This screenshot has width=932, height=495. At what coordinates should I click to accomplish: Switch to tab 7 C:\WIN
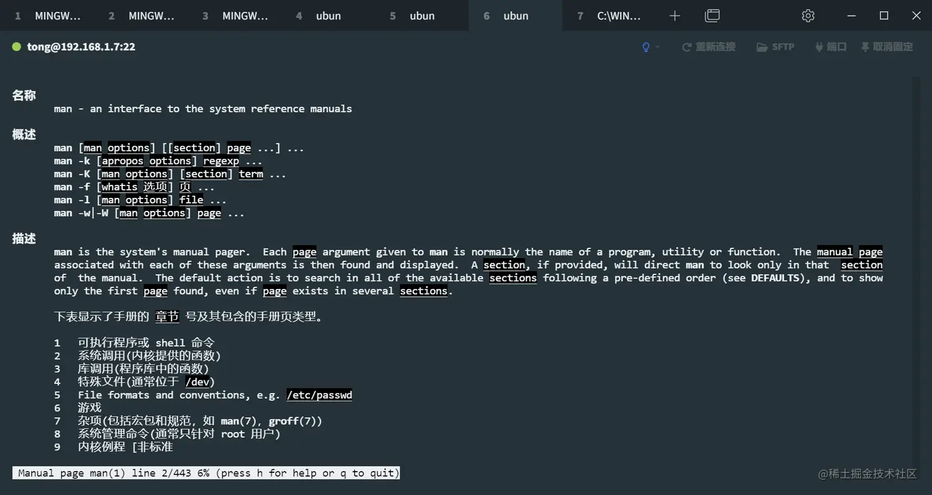click(x=609, y=16)
